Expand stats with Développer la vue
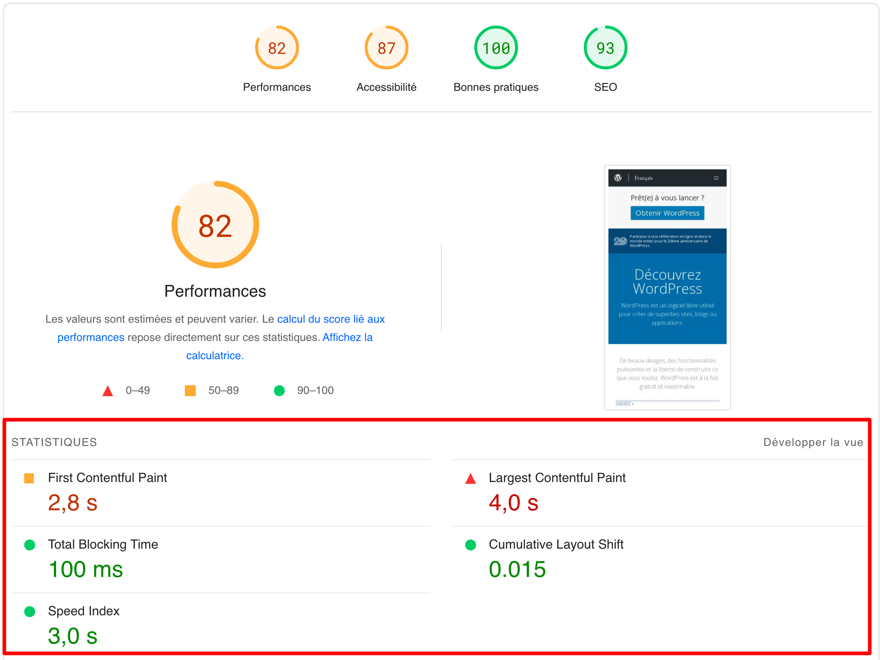Screen dimensions: 880x660 pyautogui.click(x=813, y=442)
